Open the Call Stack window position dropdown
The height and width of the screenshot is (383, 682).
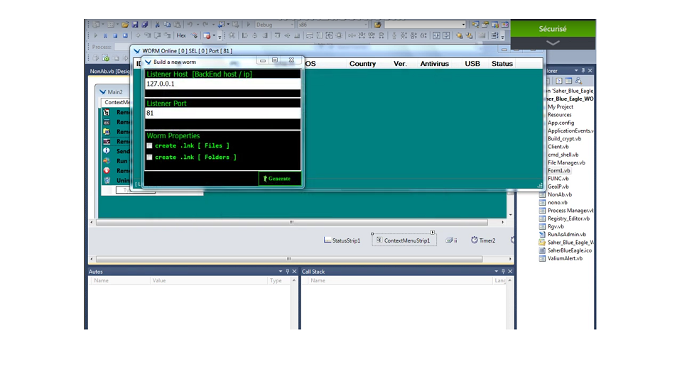coord(497,272)
